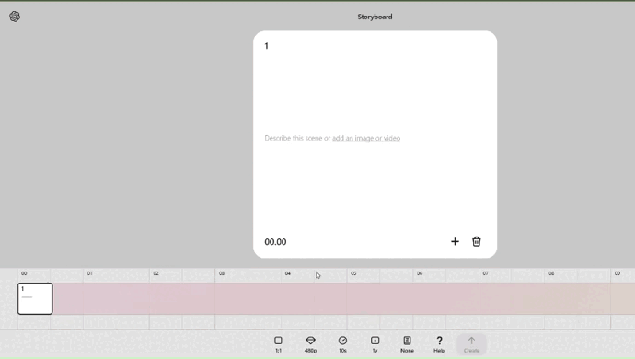The width and height of the screenshot is (635, 359).
Task: Click the 02 timeline marker
Action: click(156, 273)
